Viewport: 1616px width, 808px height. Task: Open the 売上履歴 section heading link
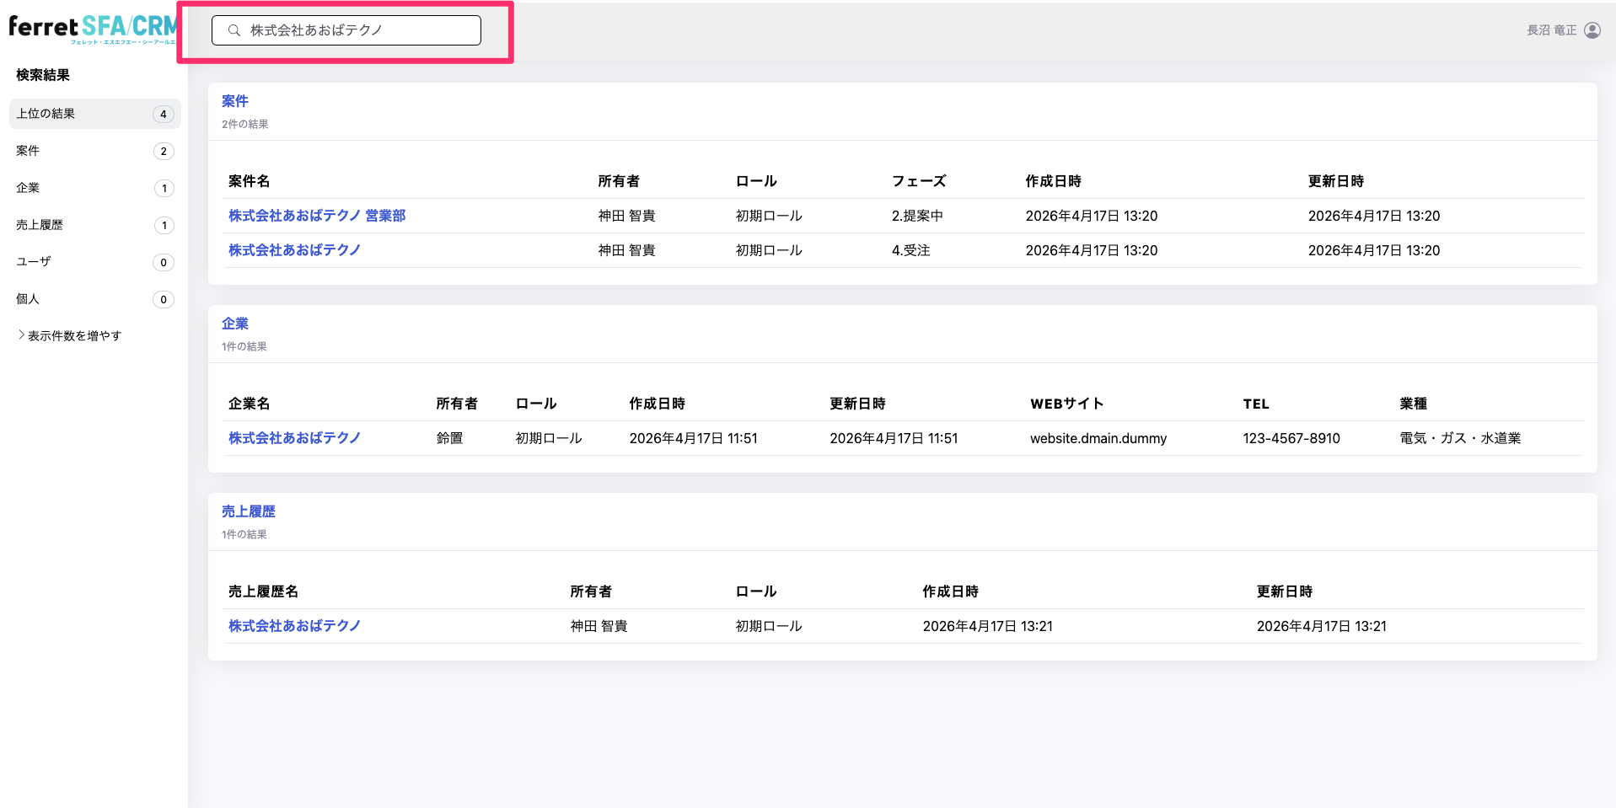tap(249, 511)
